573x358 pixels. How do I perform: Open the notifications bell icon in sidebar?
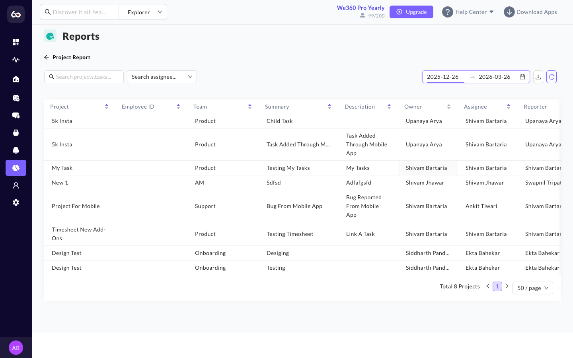[x=16, y=150]
